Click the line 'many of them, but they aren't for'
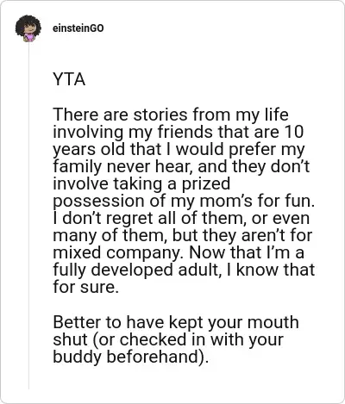Image resolution: width=345 pixels, height=404 pixels. [183, 235]
